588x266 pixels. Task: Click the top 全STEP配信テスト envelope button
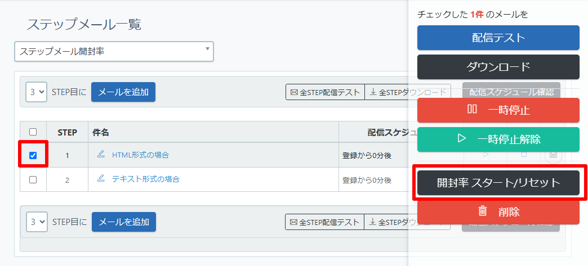[325, 92]
